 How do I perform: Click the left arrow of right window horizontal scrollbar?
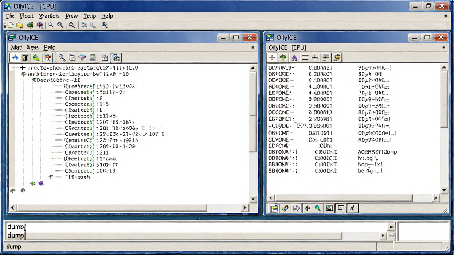coord(270,198)
